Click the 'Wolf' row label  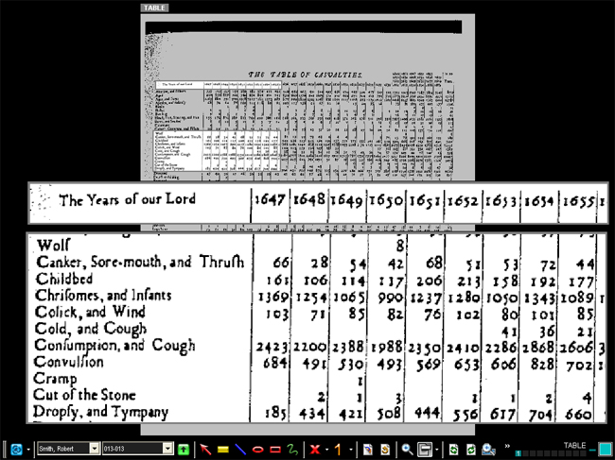click(x=53, y=246)
